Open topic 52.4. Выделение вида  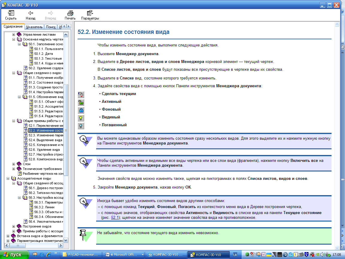point(45,140)
